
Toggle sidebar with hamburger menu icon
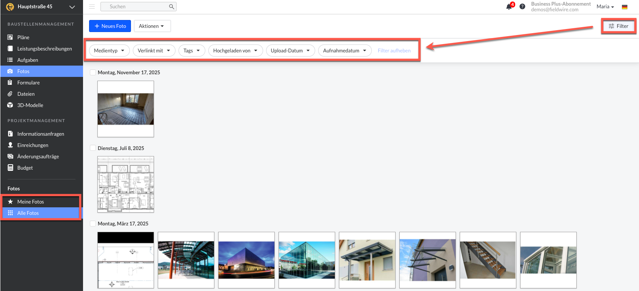pos(92,6)
